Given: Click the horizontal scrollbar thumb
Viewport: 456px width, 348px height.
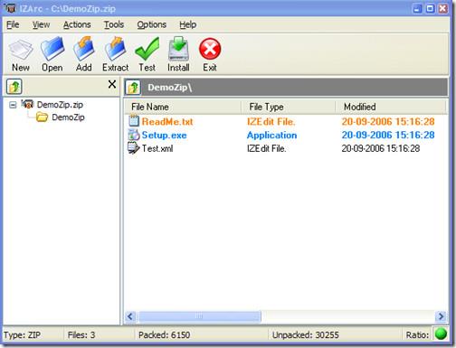Looking at the screenshot, I should coord(199,316).
